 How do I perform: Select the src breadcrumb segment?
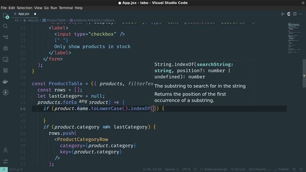click(17, 20)
